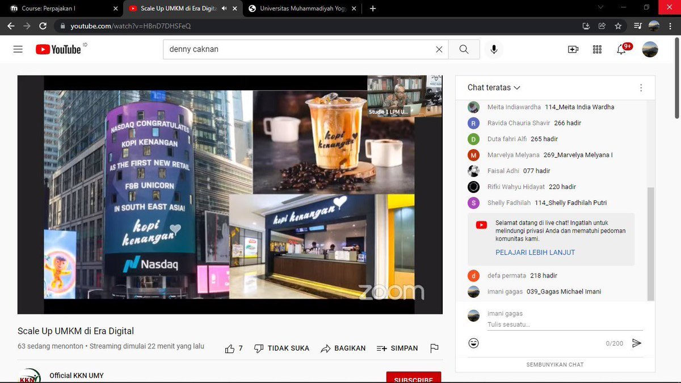Open the chat three-dot options menu

[641, 88]
